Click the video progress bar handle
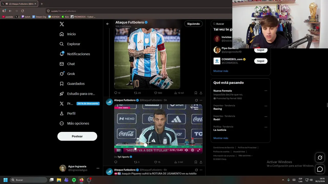Image resolution: width=328 pixels, height=184 pixels. [x=146, y=145]
